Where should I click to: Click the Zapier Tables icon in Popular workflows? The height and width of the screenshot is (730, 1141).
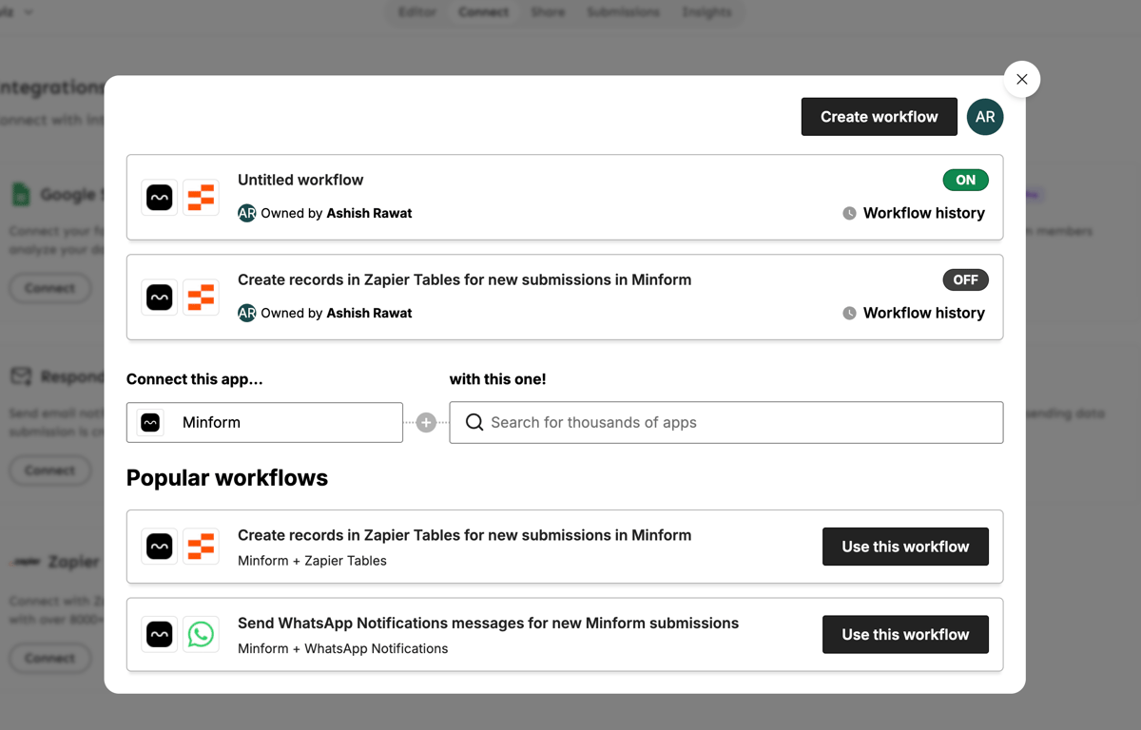201,546
